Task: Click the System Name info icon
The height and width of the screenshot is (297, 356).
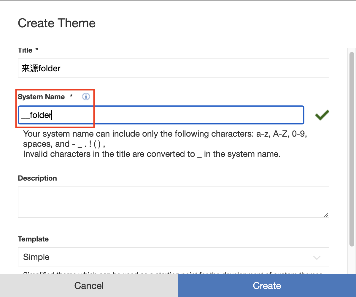Action: click(x=86, y=97)
